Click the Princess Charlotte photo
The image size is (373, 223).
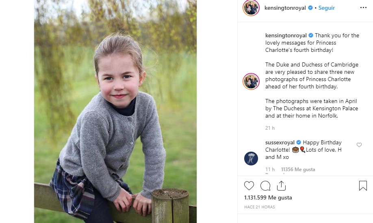pos(115,111)
